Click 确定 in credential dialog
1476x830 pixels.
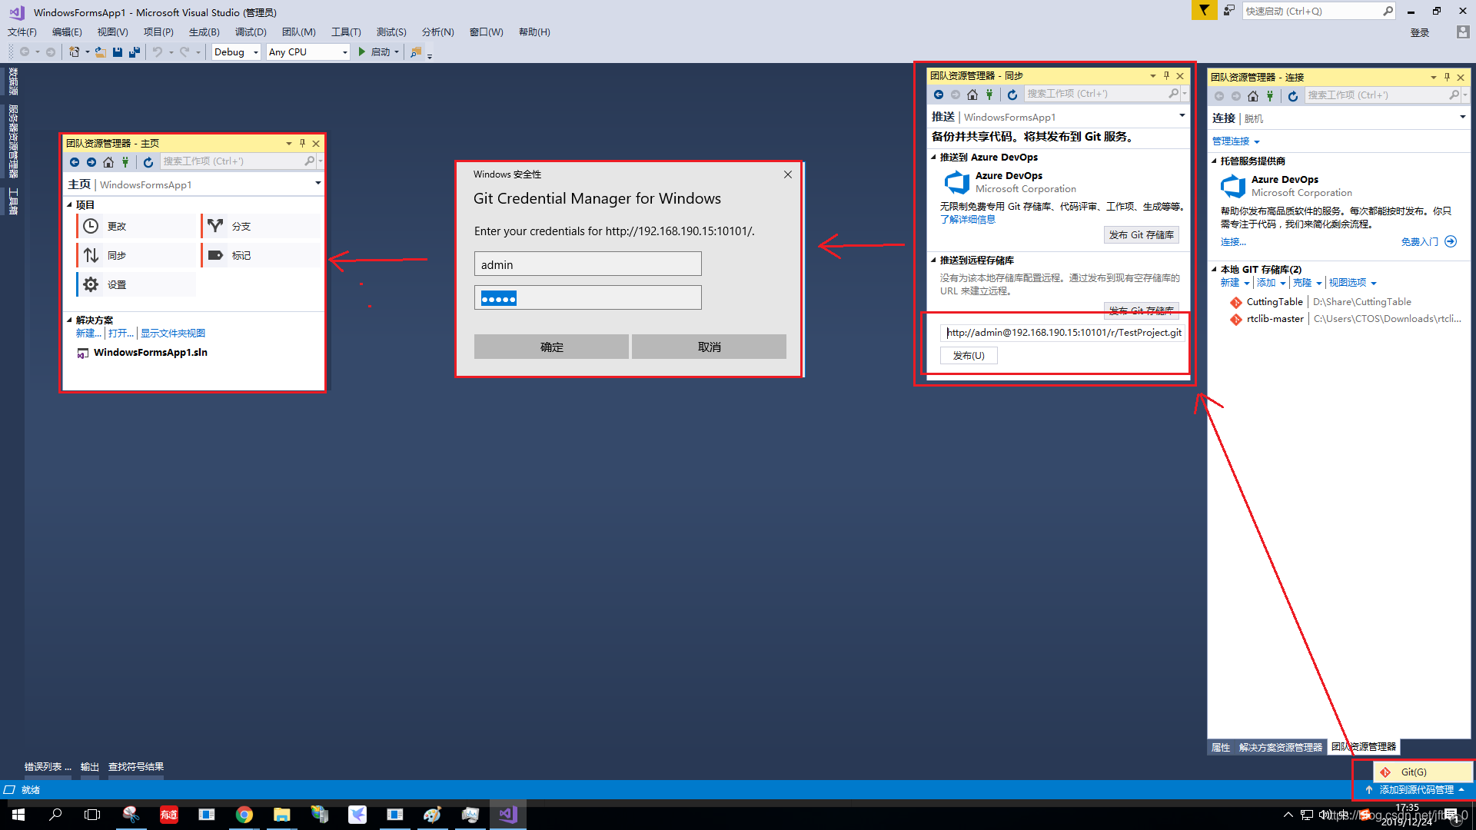pos(551,347)
